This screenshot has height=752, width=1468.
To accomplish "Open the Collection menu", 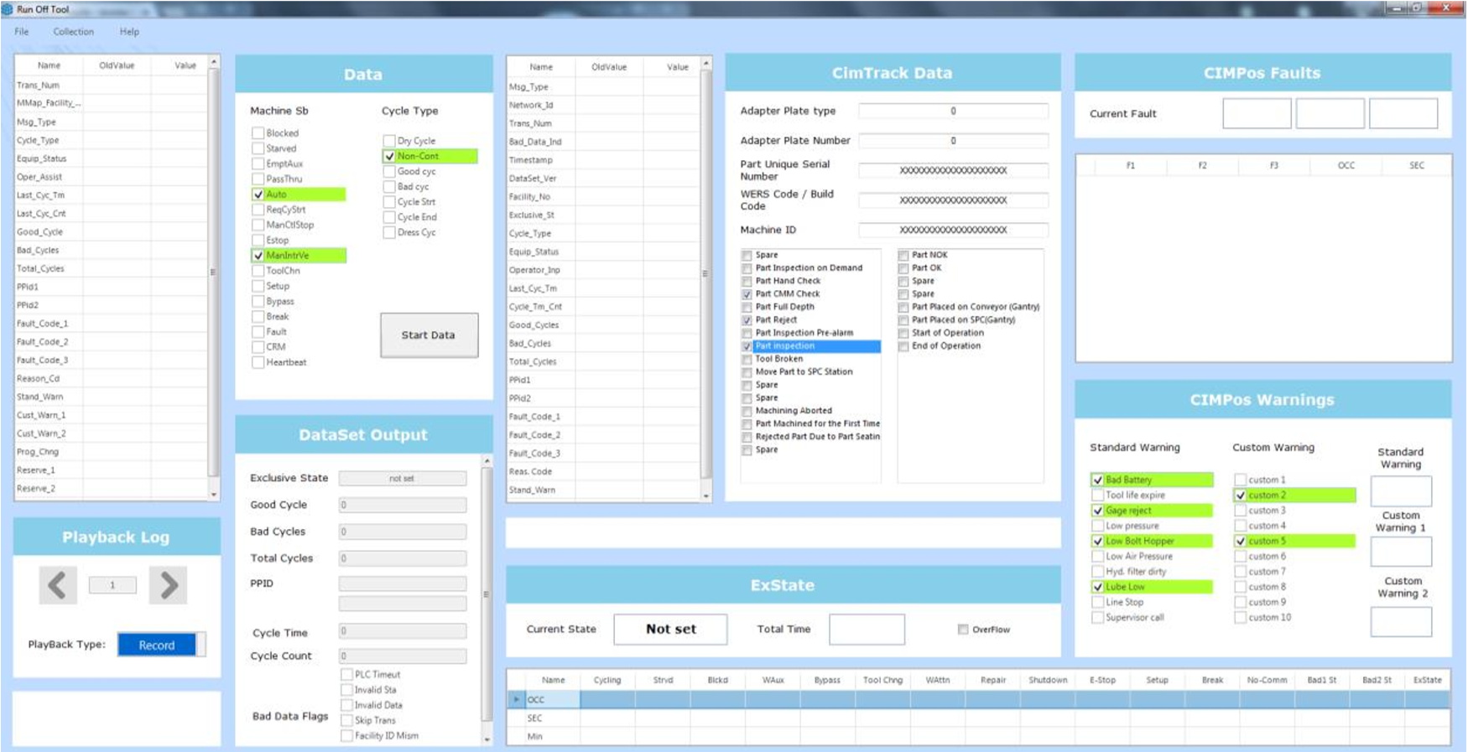I will (74, 32).
